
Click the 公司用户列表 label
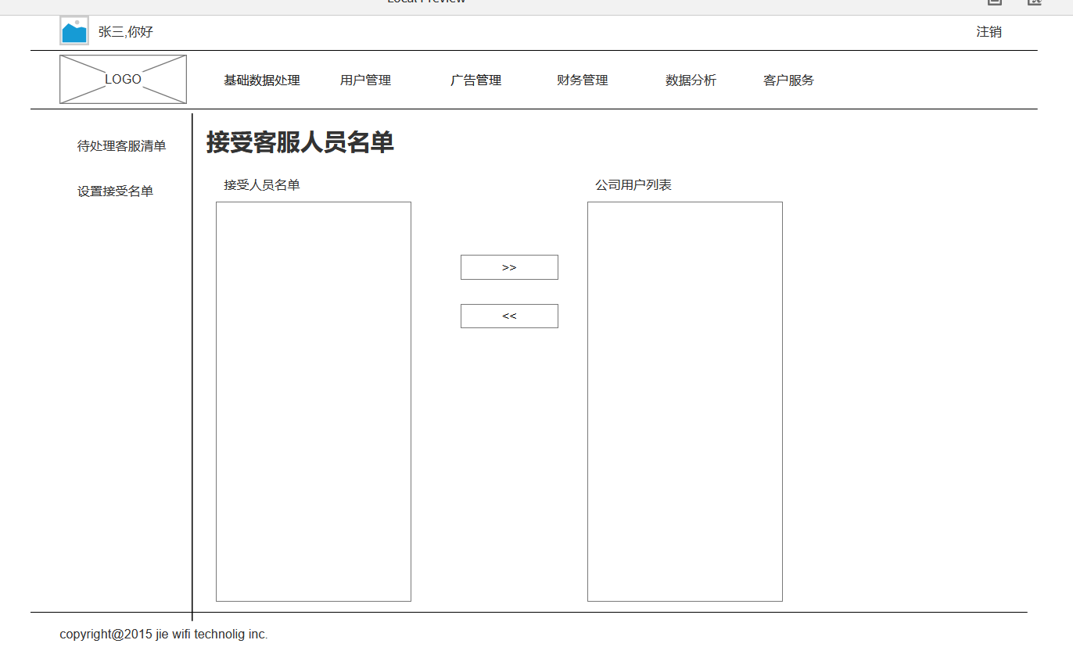click(633, 185)
